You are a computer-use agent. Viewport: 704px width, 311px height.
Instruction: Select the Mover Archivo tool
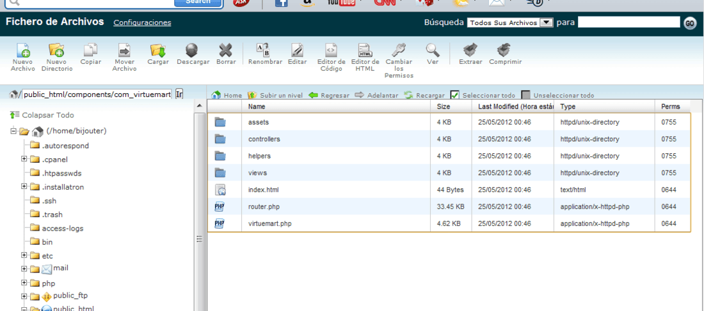click(x=124, y=57)
